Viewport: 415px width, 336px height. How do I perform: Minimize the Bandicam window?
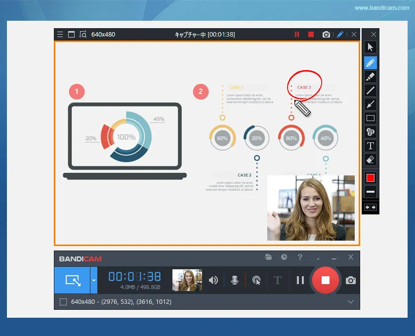(334, 258)
